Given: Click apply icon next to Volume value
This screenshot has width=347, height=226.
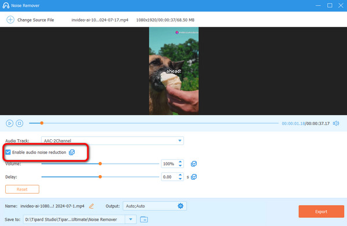Looking at the screenshot, I should click(x=194, y=164).
